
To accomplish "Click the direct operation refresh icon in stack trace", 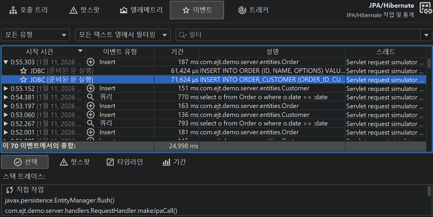I will (10, 190).
